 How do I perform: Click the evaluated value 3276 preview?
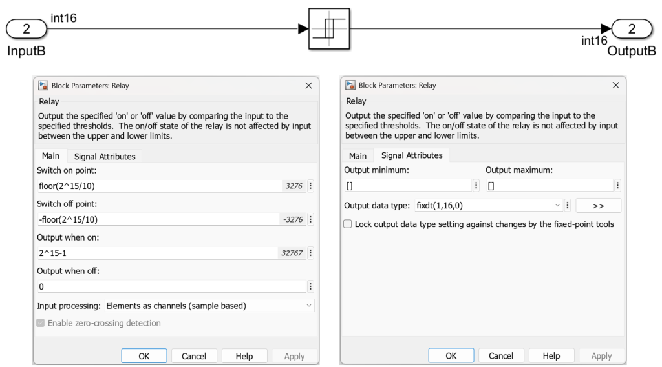(294, 186)
